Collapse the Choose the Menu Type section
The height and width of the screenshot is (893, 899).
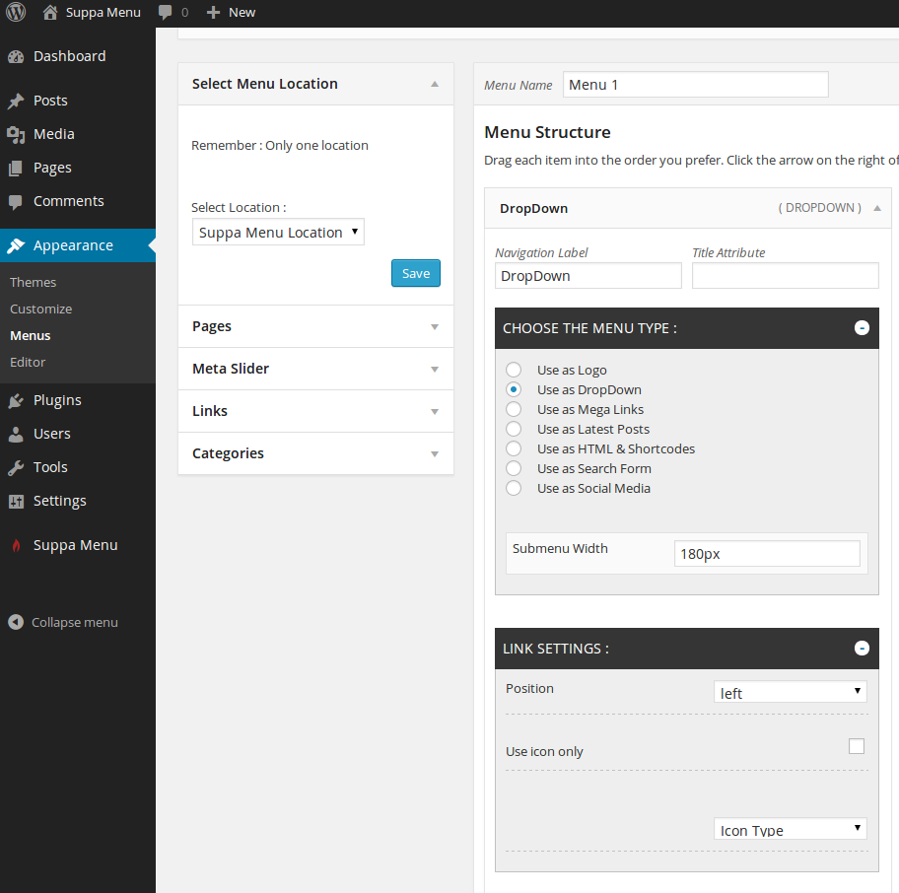862,328
